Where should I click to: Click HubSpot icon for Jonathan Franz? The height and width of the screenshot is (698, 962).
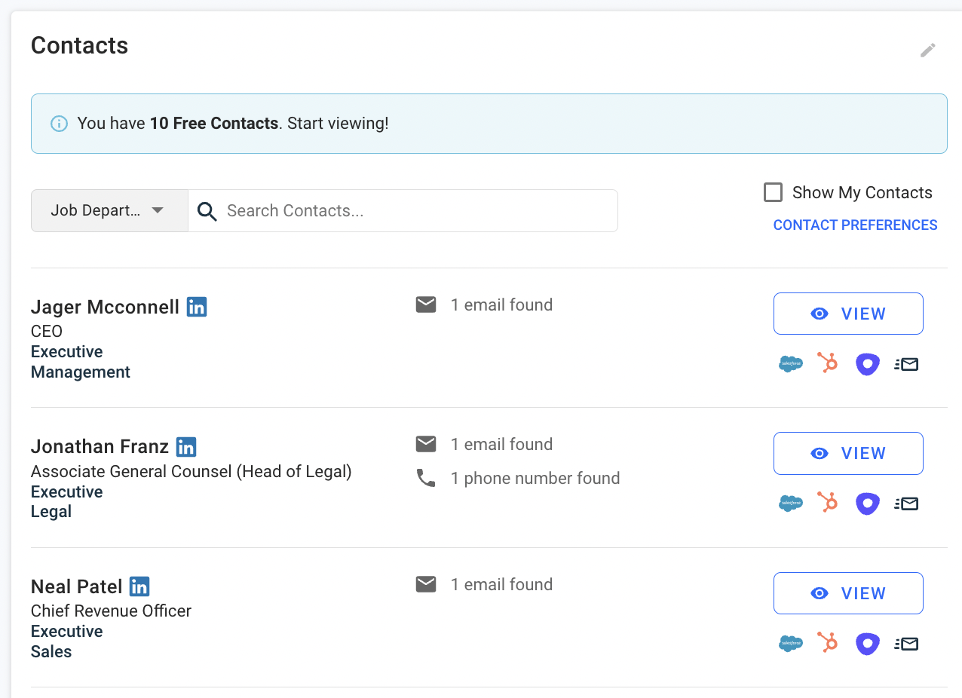pos(828,504)
